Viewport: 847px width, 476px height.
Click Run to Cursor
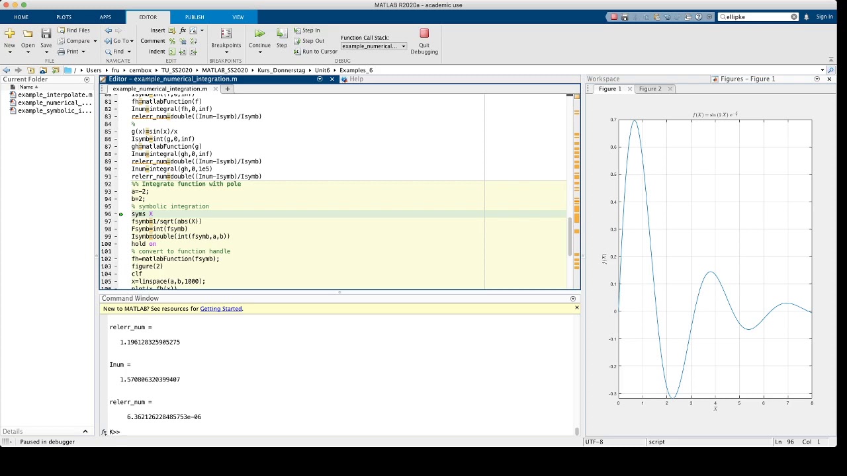(315, 52)
